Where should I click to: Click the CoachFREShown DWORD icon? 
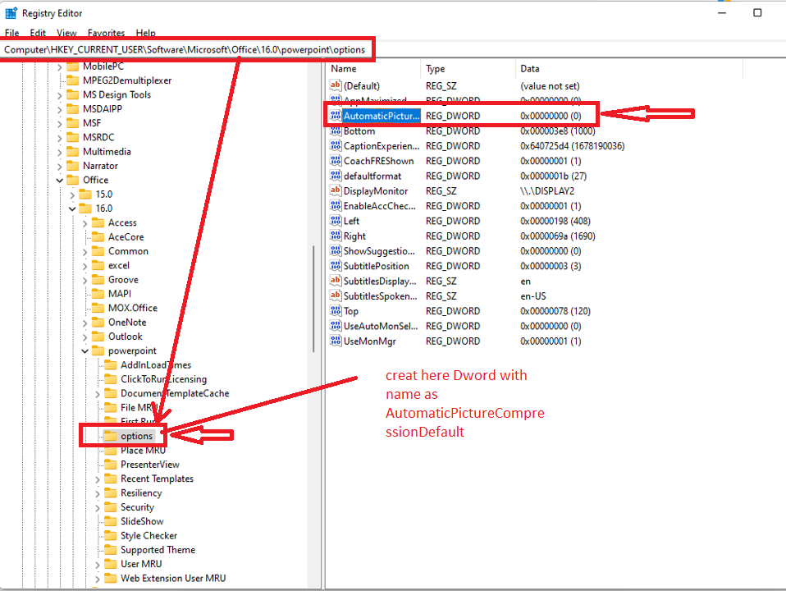tap(336, 161)
